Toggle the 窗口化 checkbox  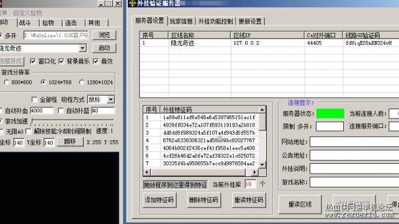pos(33,61)
